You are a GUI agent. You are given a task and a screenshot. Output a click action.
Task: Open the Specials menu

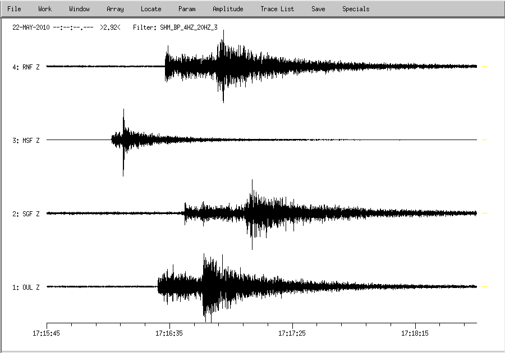pyautogui.click(x=356, y=9)
